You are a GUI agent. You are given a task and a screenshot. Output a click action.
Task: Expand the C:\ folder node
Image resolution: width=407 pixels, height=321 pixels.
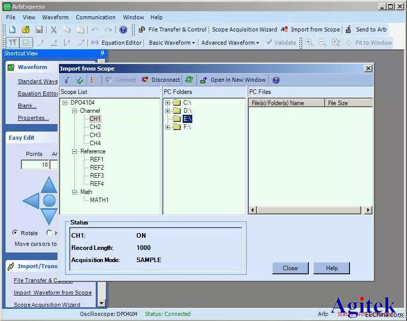click(168, 103)
